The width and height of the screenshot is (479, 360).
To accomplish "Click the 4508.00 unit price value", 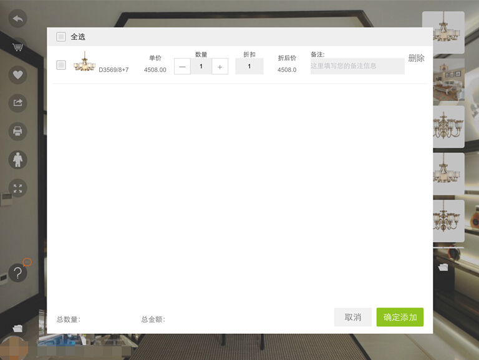I will [x=155, y=70].
